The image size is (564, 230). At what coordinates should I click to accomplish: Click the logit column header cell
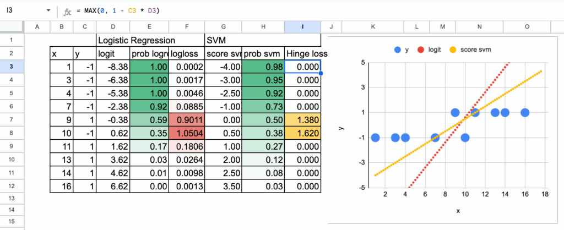click(x=113, y=53)
